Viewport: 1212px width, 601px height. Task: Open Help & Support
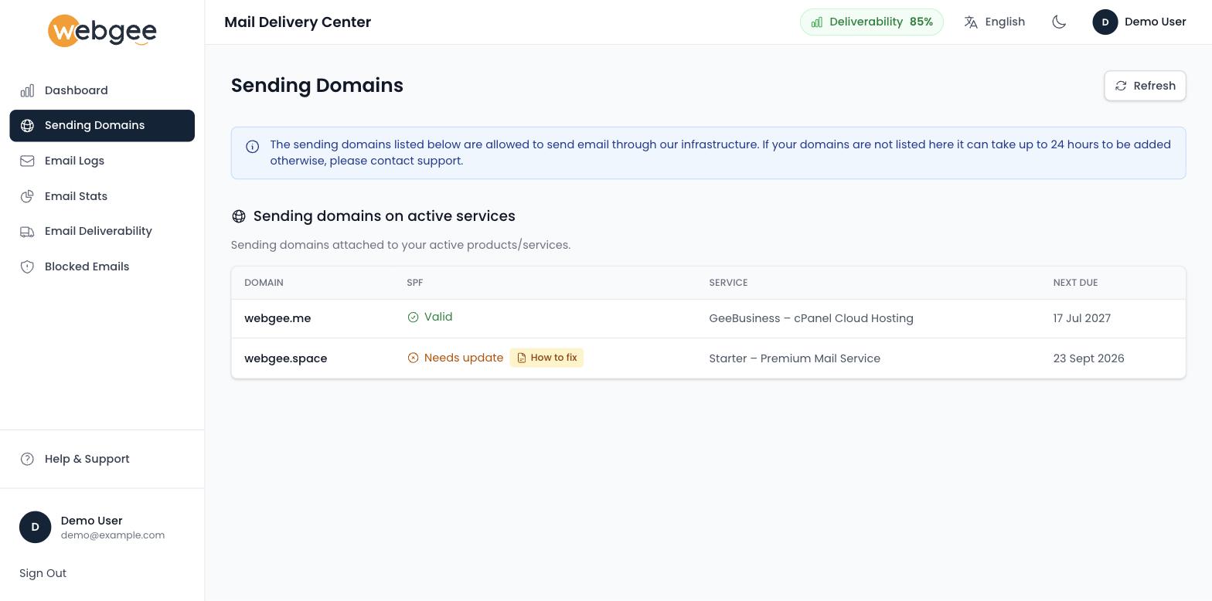(x=102, y=459)
